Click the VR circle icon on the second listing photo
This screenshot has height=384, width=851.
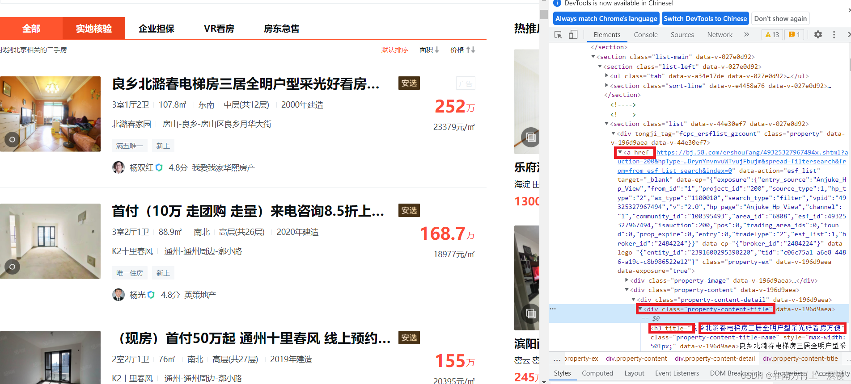point(12,267)
